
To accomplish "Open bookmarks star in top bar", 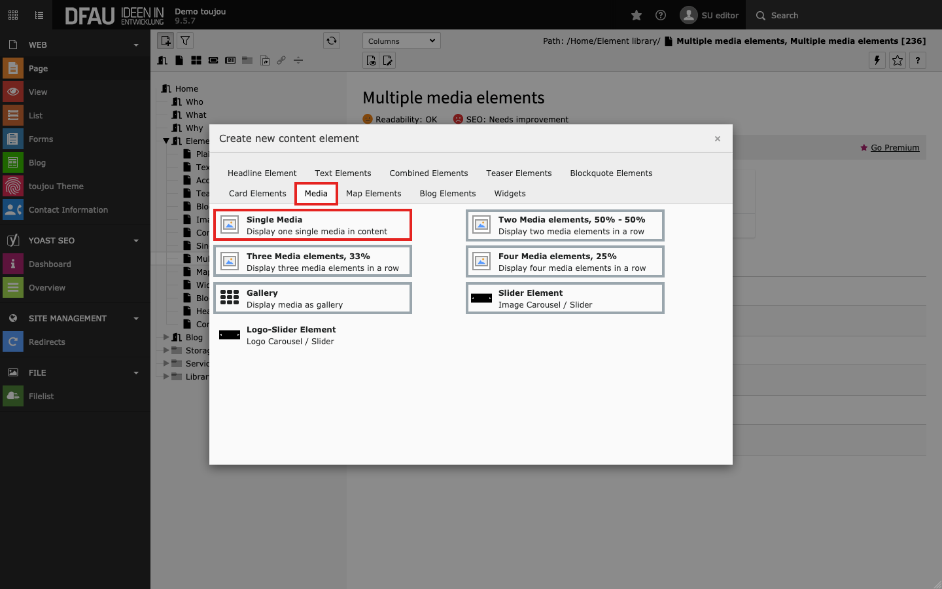I will [636, 15].
